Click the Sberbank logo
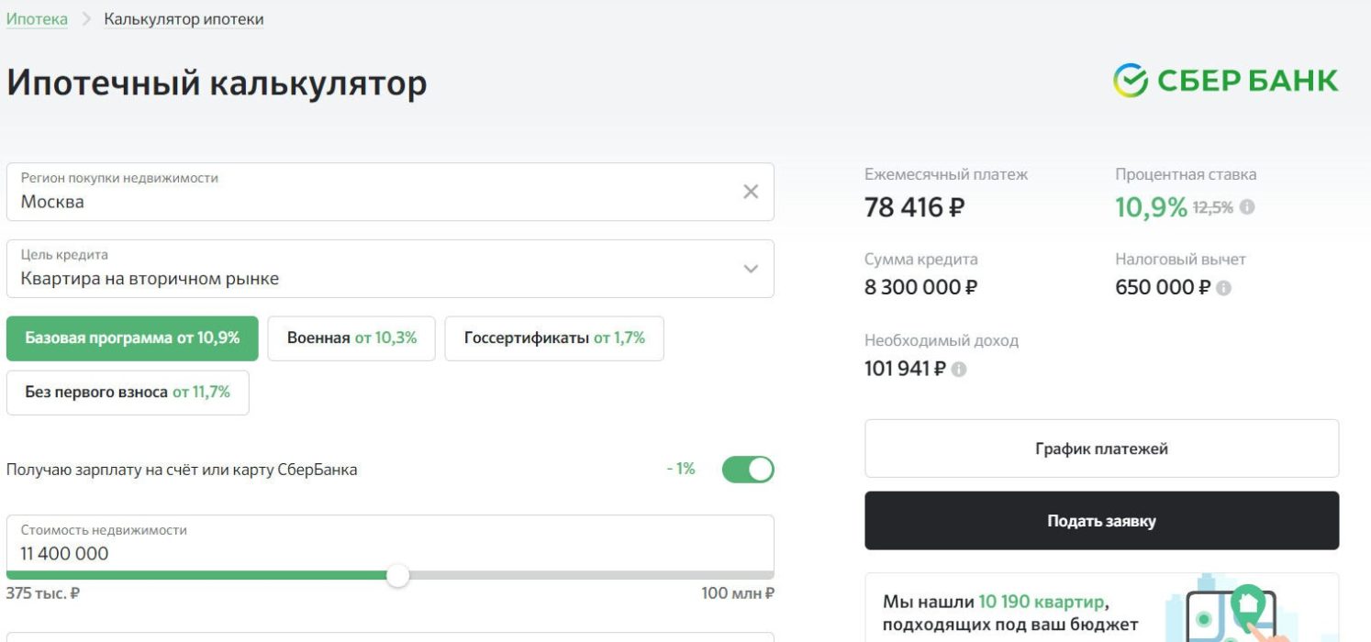This screenshot has height=642, width=1371. click(1225, 81)
